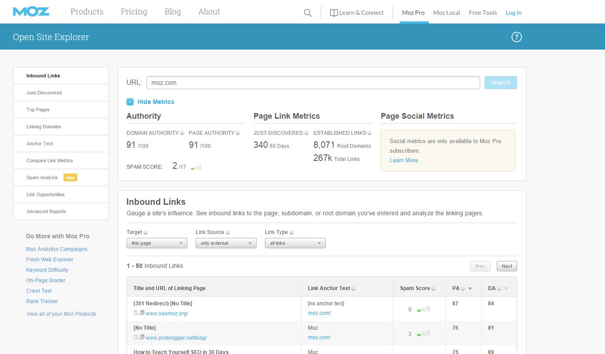The height and width of the screenshot is (354, 605).
Task: Open On-Page Grader link
Action: pyautogui.click(x=46, y=281)
